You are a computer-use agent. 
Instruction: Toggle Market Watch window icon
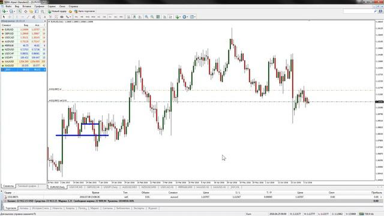tap(20, 11)
